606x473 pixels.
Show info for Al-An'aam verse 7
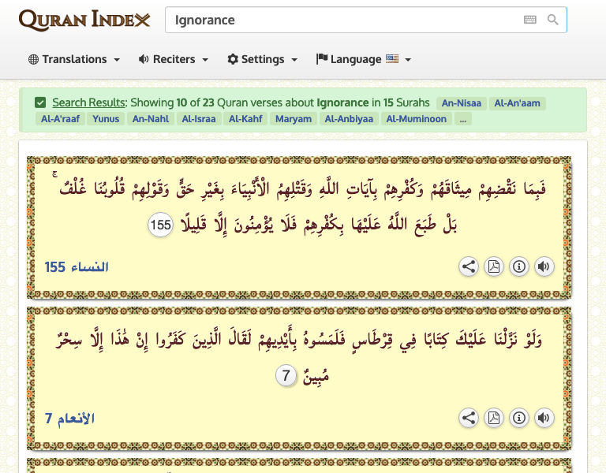pyautogui.click(x=518, y=418)
